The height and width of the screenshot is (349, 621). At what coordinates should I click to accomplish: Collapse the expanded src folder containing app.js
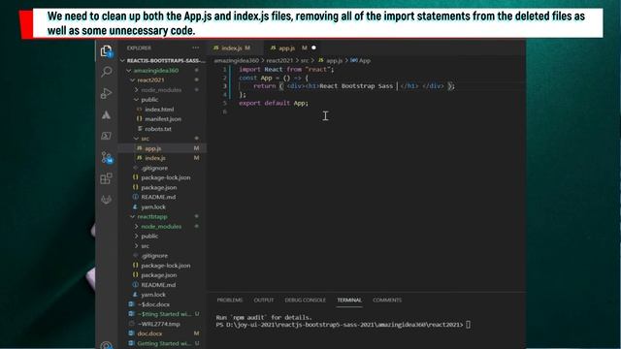pyautogui.click(x=163, y=139)
